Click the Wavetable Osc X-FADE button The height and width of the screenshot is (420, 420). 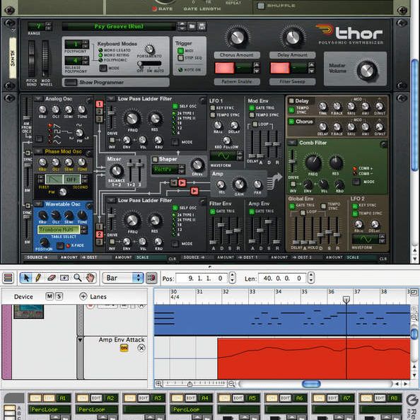click(61, 245)
